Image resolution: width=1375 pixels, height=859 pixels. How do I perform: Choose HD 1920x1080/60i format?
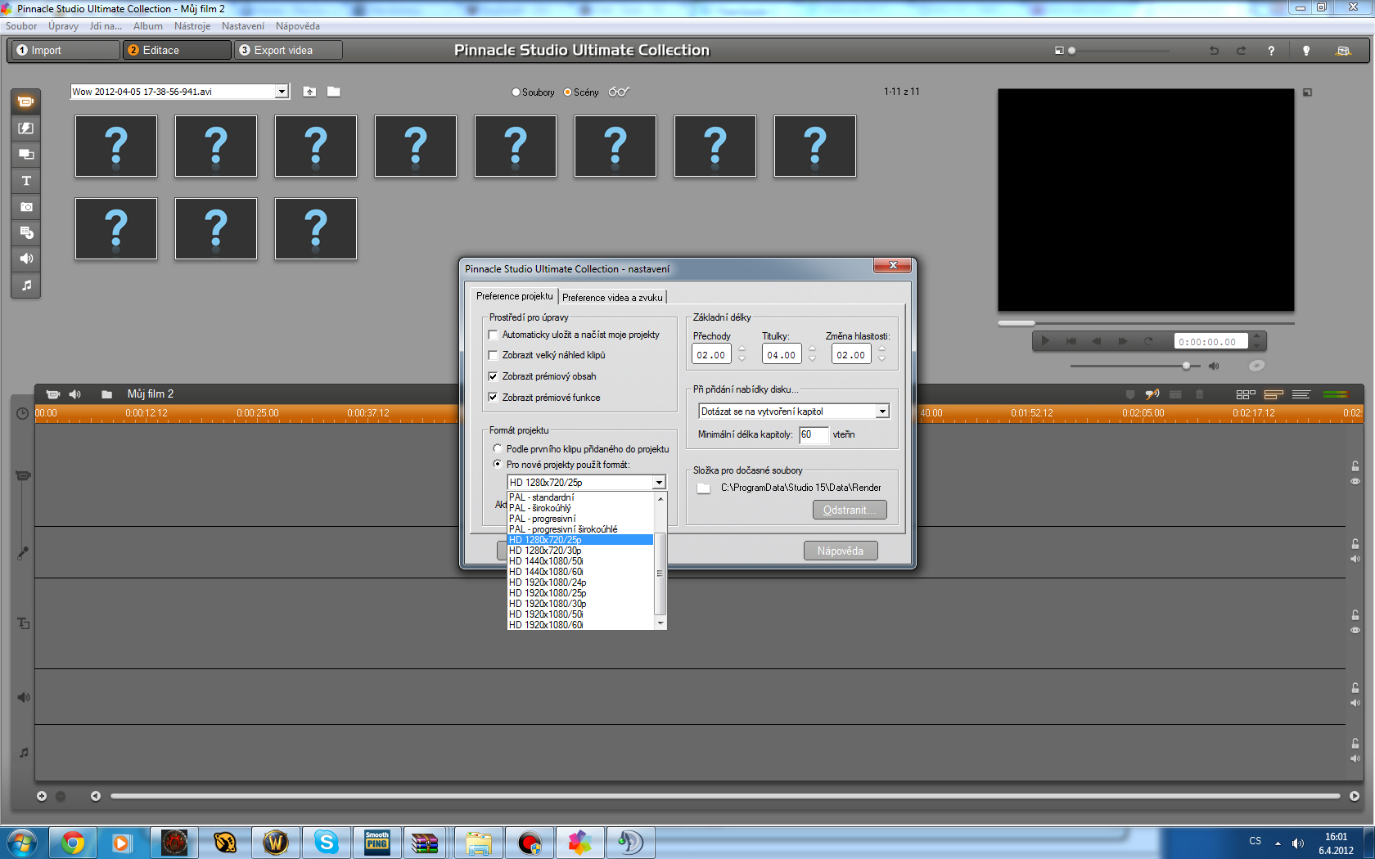[x=580, y=625]
